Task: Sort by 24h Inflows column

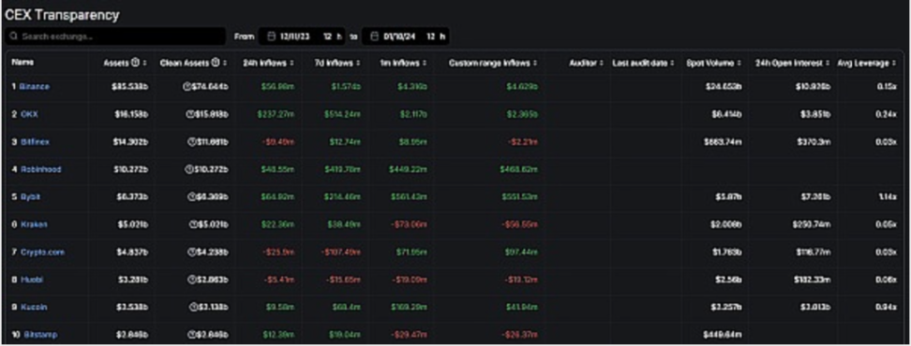Action: coord(267,63)
